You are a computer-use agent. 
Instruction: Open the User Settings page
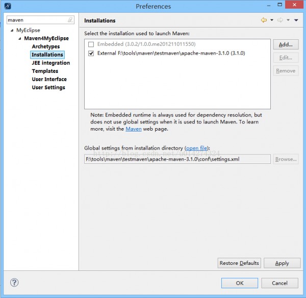(x=48, y=87)
